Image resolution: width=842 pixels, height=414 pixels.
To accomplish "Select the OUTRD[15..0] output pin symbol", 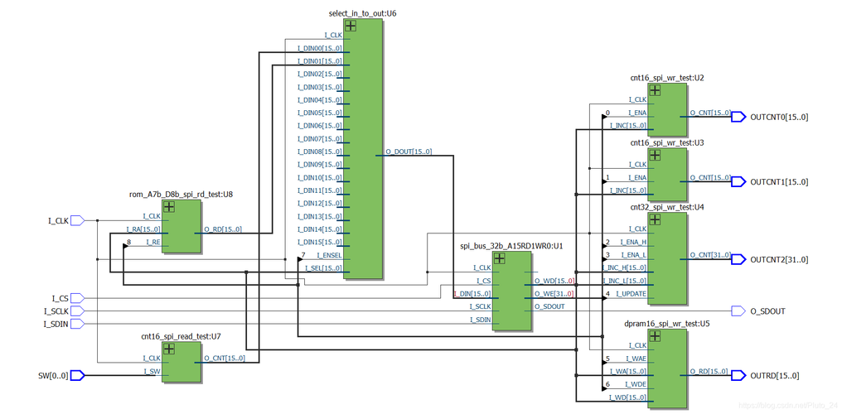I will pyautogui.click(x=739, y=375).
